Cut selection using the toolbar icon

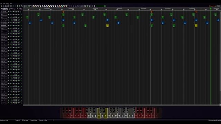[76, 6]
